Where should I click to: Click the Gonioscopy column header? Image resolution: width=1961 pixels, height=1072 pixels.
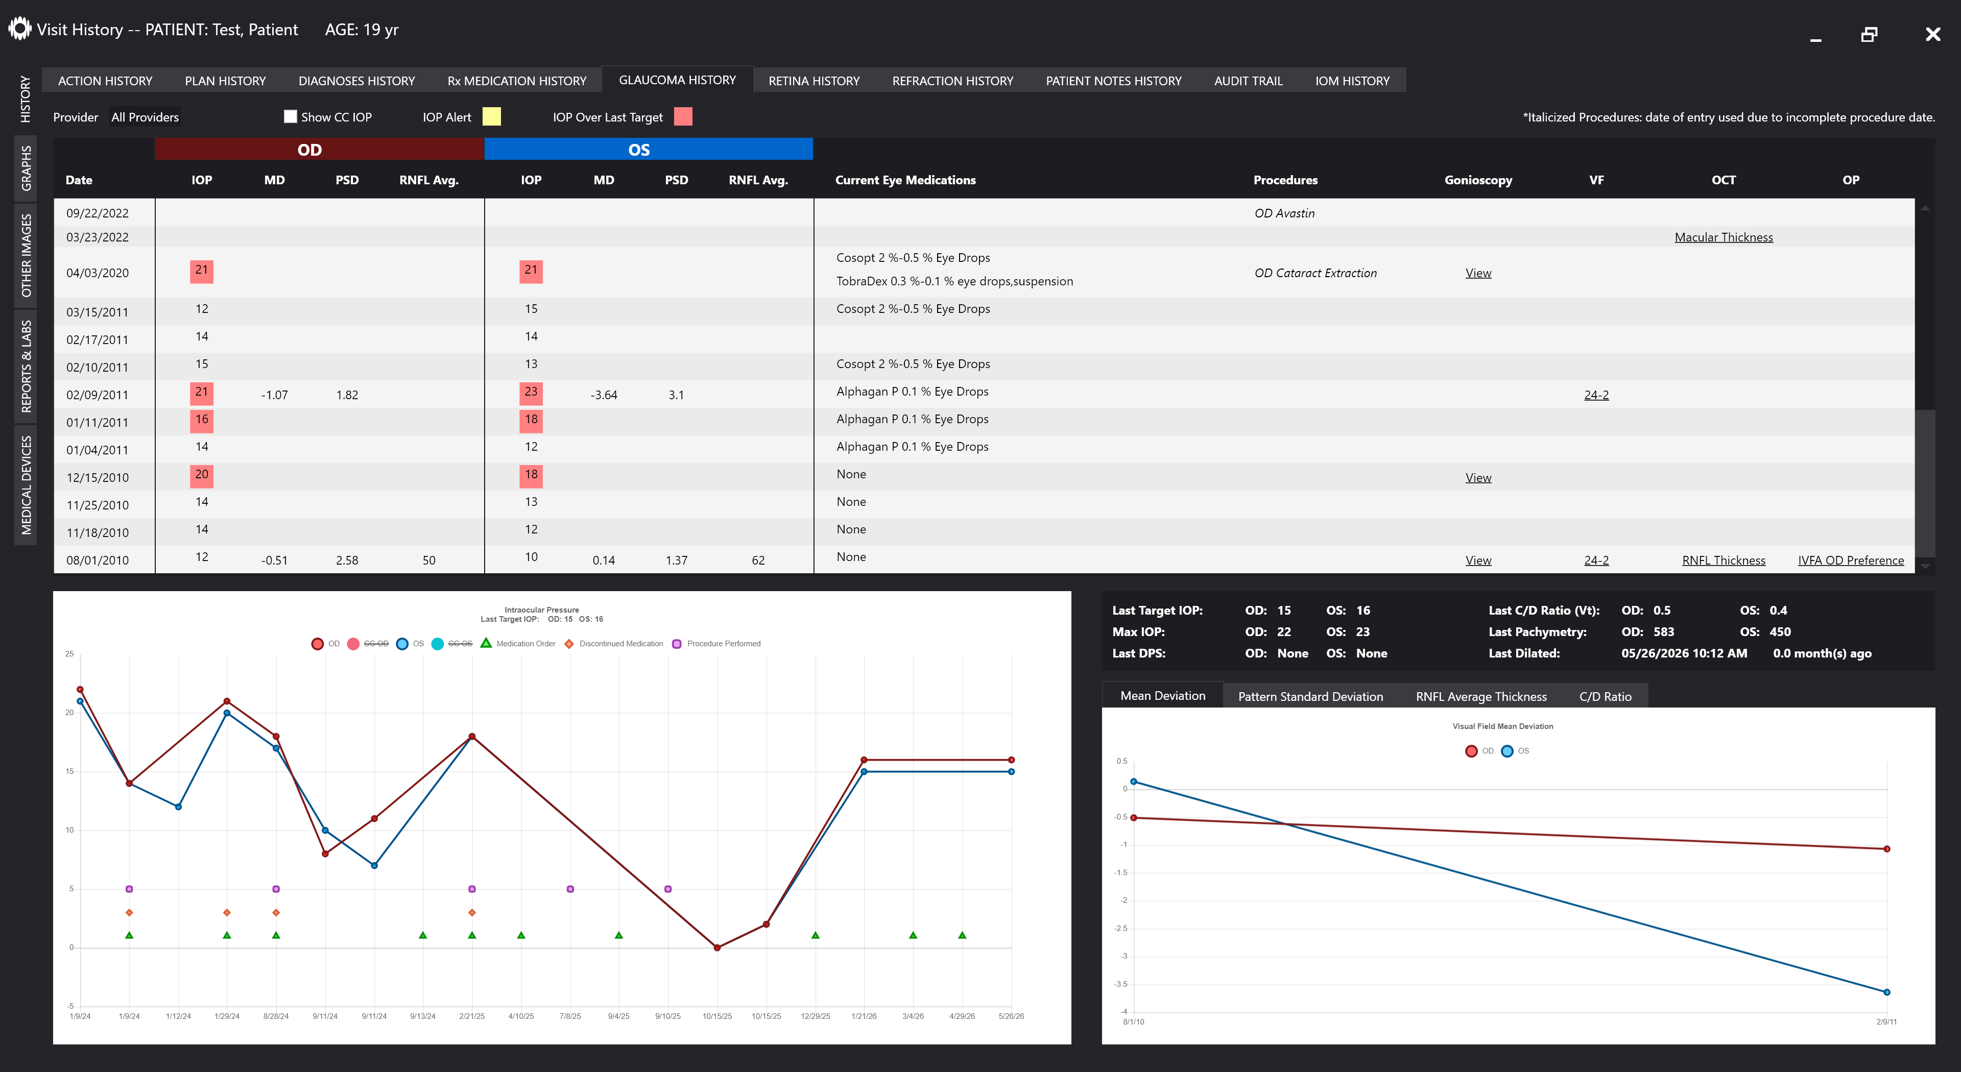(x=1477, y=180)
